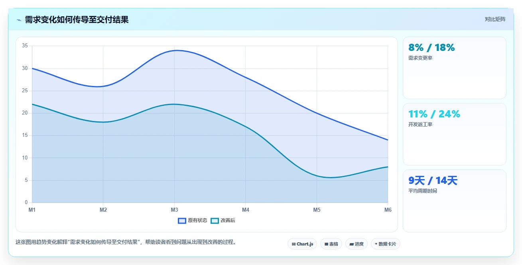This screenshot has width=522, height=265.
Task: Click the M4 x-axis label
Action: click(246, 210)
